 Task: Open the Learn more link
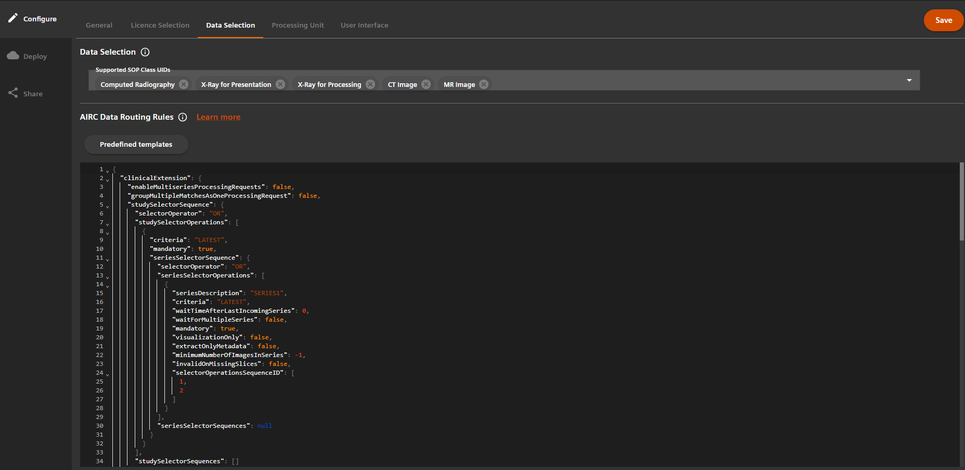point(218,117)
